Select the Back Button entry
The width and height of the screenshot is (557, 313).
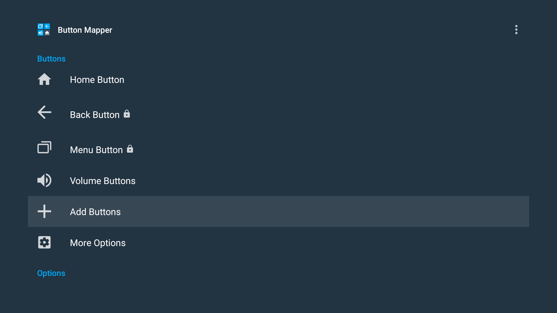(95, 115)
